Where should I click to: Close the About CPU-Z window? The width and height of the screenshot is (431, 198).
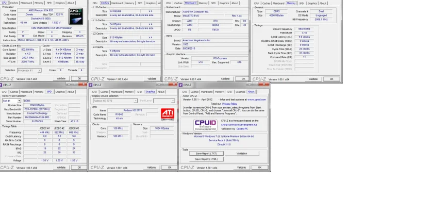click(264, 84)
